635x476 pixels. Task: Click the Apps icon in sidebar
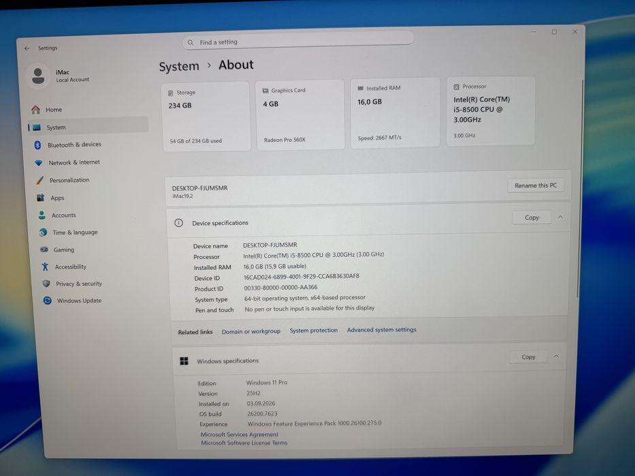[x=41, y=198]
